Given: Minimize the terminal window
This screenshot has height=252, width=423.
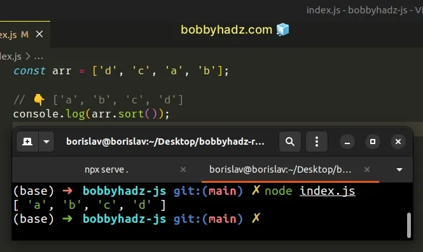Looking at the screenshot, I should coord(347,142).
